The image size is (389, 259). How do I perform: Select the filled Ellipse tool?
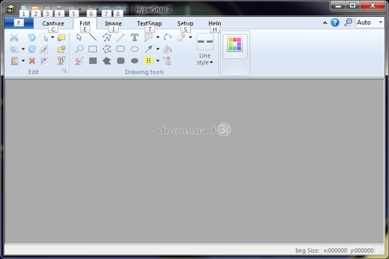(135, 61)
